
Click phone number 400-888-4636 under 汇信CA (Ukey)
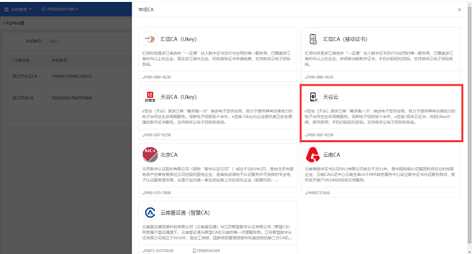(158, 77)
